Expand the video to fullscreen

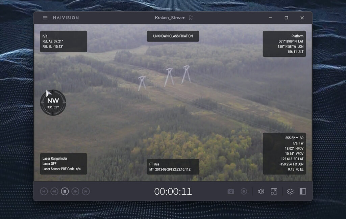click(274, 191)
